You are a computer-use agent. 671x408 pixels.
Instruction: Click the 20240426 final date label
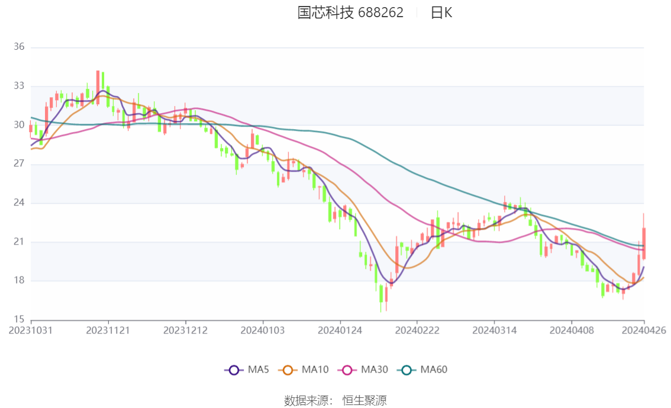pos(644,330)
